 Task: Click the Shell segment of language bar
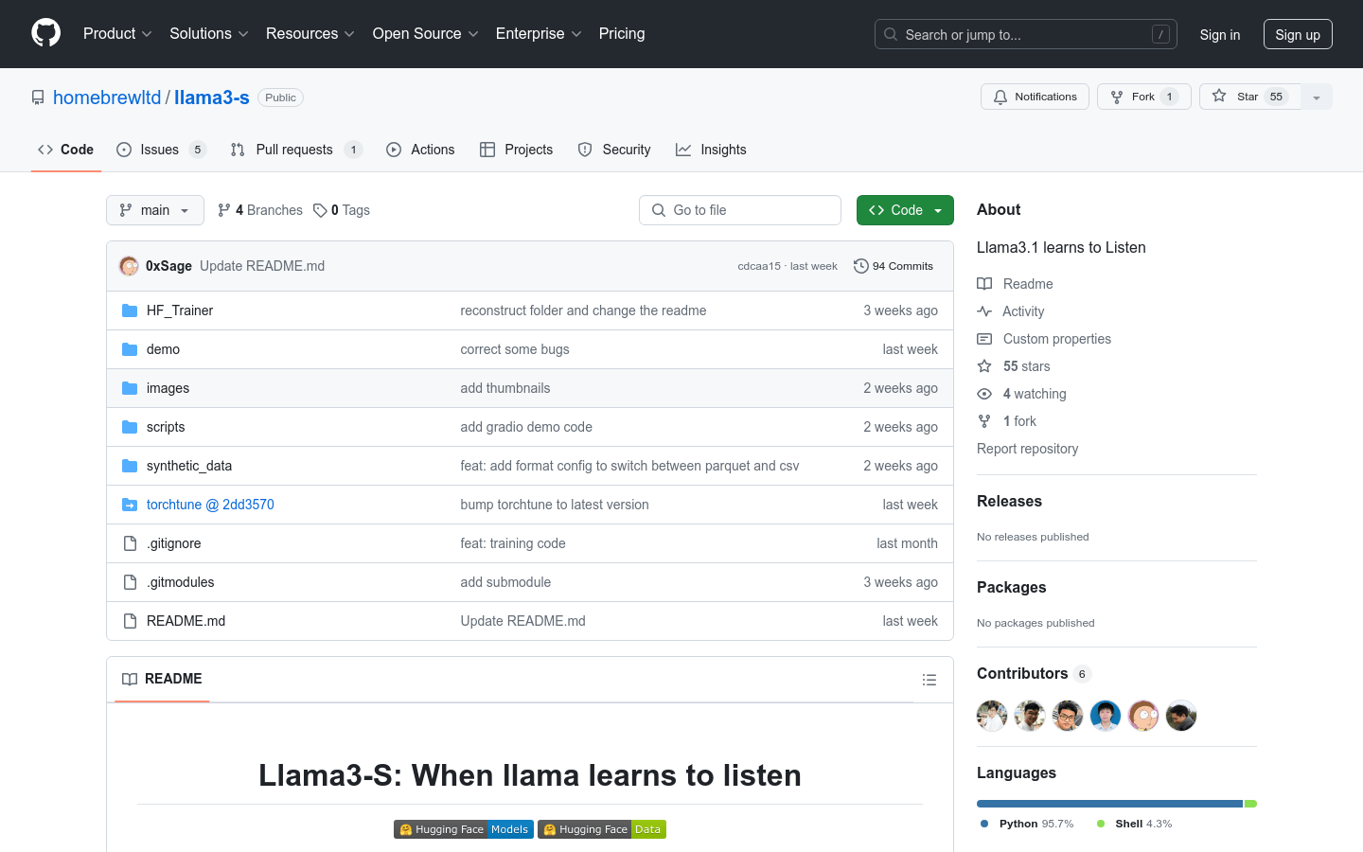(x=1250, y=804)
